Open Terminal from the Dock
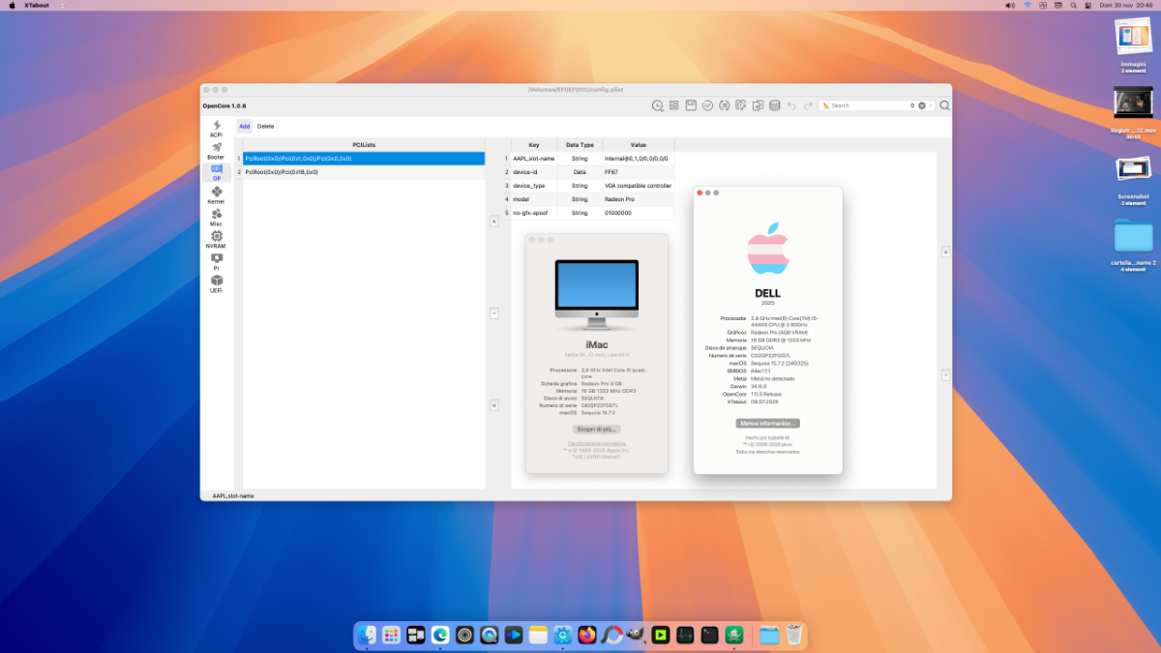 710,635
